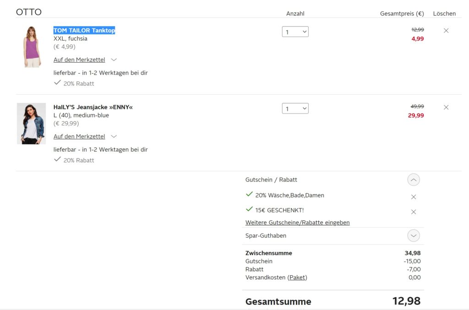Click the Löschen column header

(444, 13)
